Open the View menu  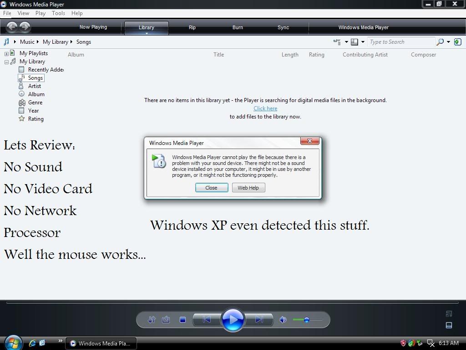(x=23, y=13)
